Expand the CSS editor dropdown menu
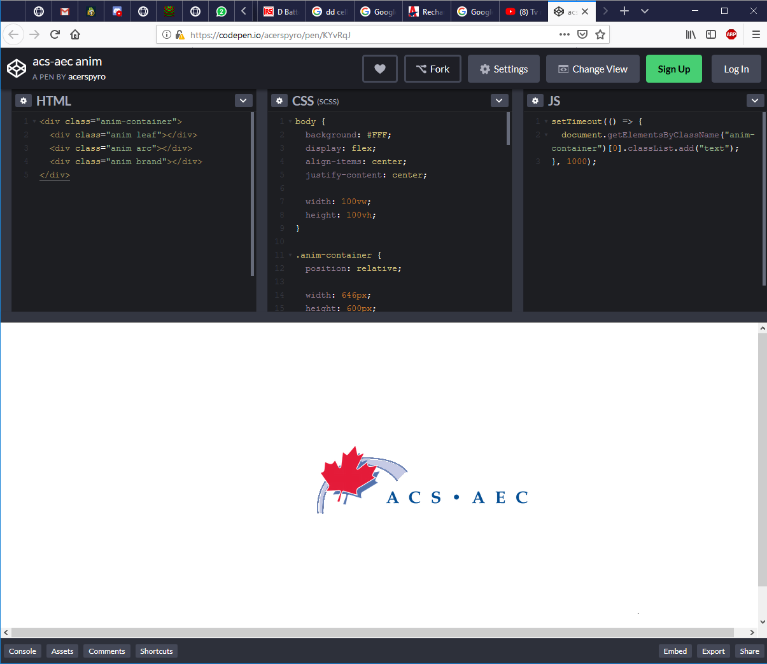This screenshot has height=664, width=767. (x=500, y=100)
